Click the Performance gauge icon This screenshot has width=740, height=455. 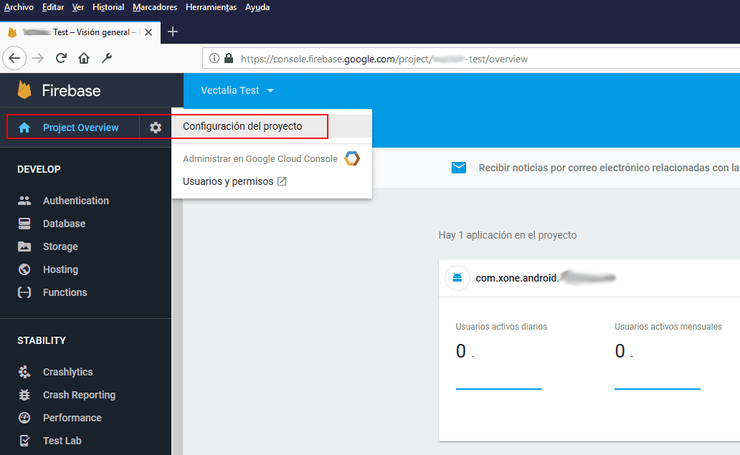pyautogui.click(x=24, y=418)
